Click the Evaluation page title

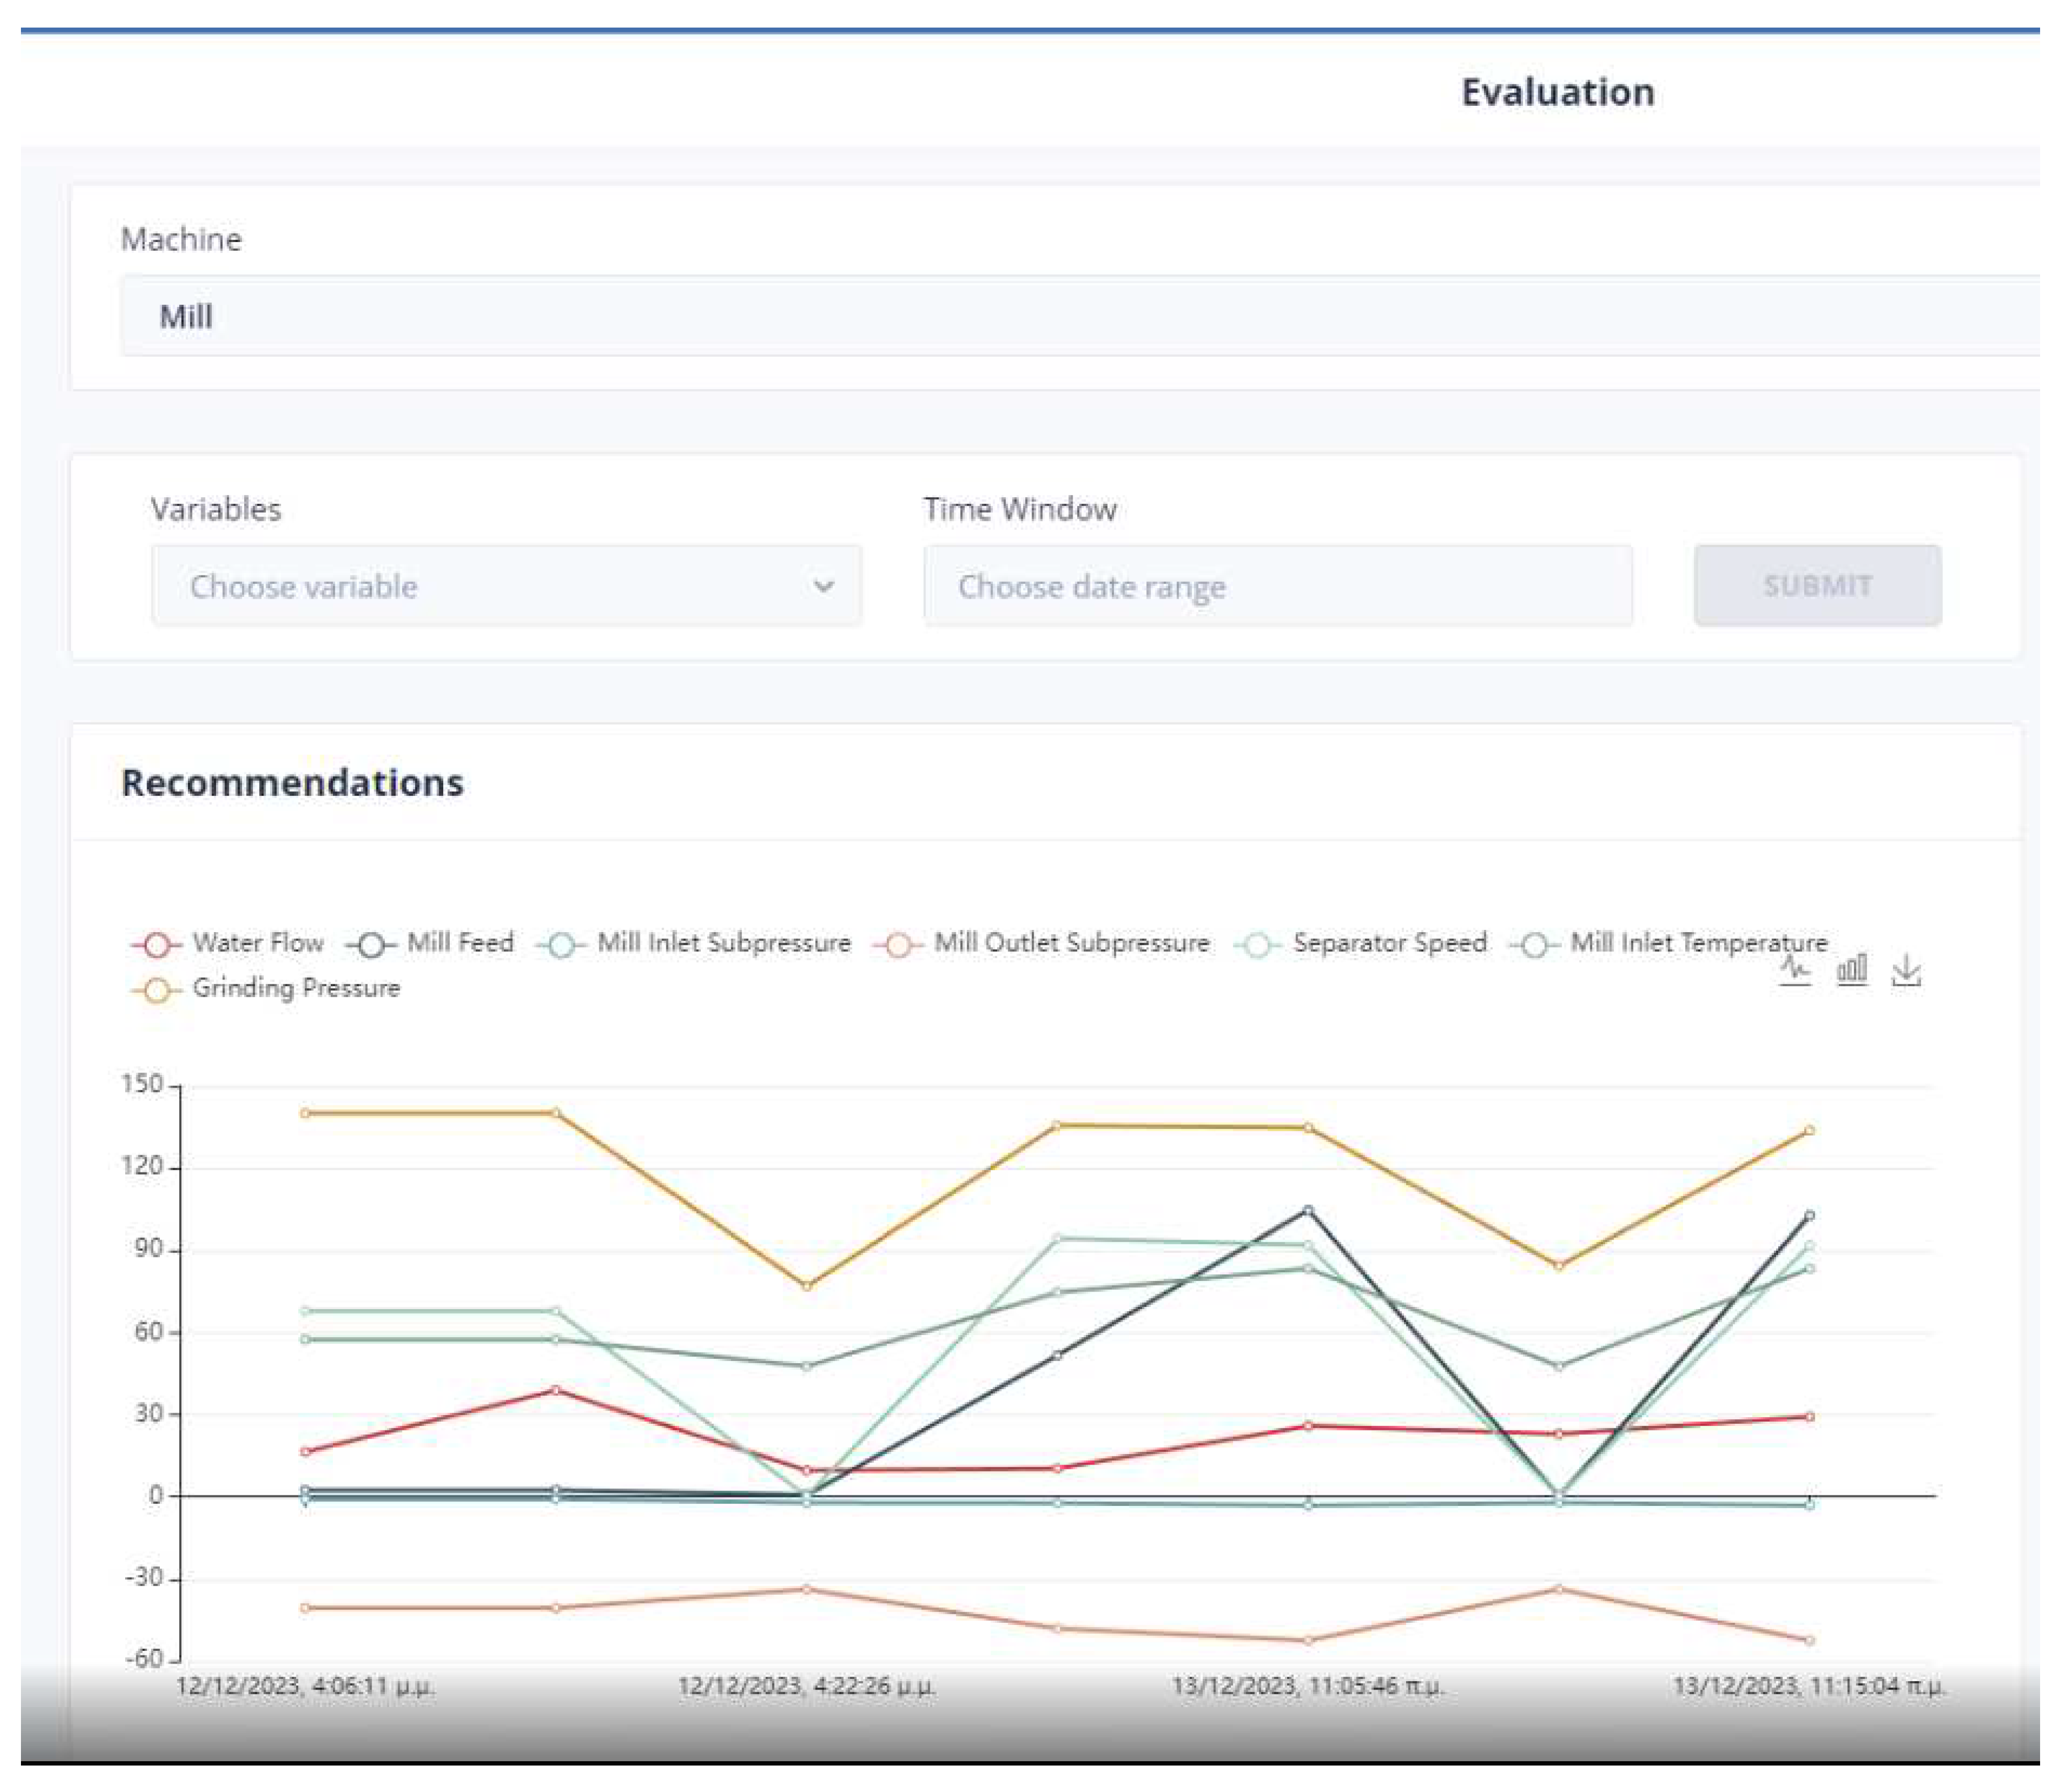click(x=1557, y=92)
